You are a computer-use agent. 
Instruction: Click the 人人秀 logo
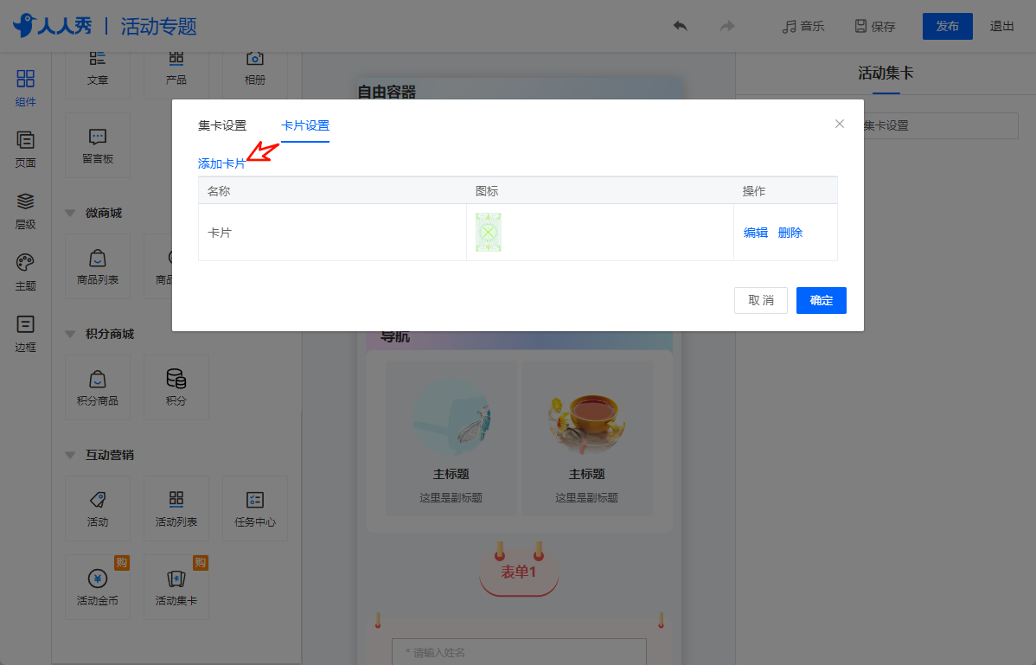[53, 26]
